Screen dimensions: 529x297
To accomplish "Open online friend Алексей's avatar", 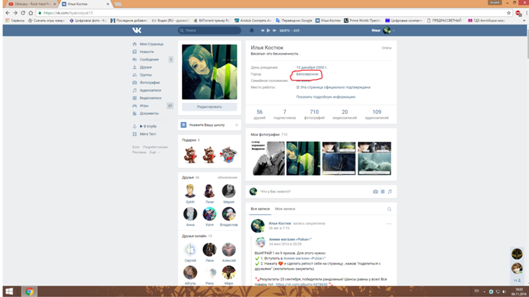I will pos(229,250).
